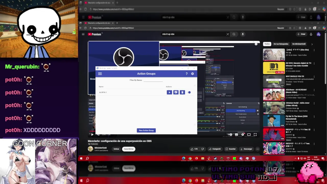Toggle the ALERTA 1 enable switch
Image resolution: width=327 pixels, height=184 pixels.
click(x=189, y=92)
